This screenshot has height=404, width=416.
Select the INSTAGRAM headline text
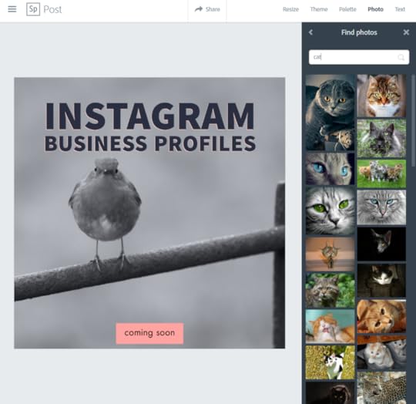(x=150, y=116)
